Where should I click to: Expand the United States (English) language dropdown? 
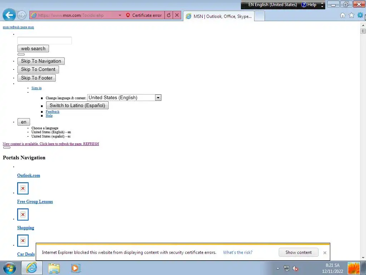(158, 97)
